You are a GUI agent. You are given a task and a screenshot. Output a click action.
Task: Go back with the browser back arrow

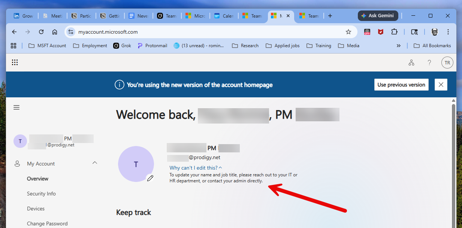(14, 32)
